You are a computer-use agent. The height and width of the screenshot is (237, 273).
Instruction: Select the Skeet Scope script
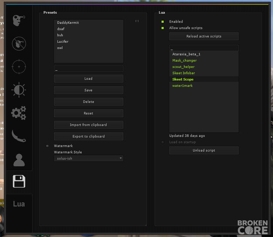[204, 79]
